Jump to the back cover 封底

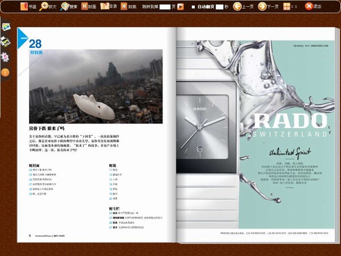pos(128,6)
